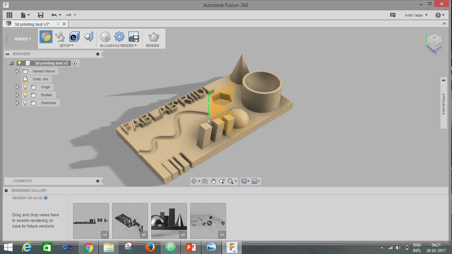Select the Named Views tree item
Viewport: 452px width, 254px height.
pyautogui.click(x=44, y=71)
